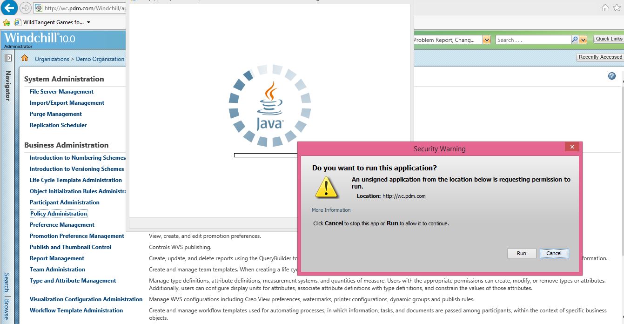This screenshot has width=624, height=324.
Task: Click the blue help question mark icon
Action: point(612,76)
